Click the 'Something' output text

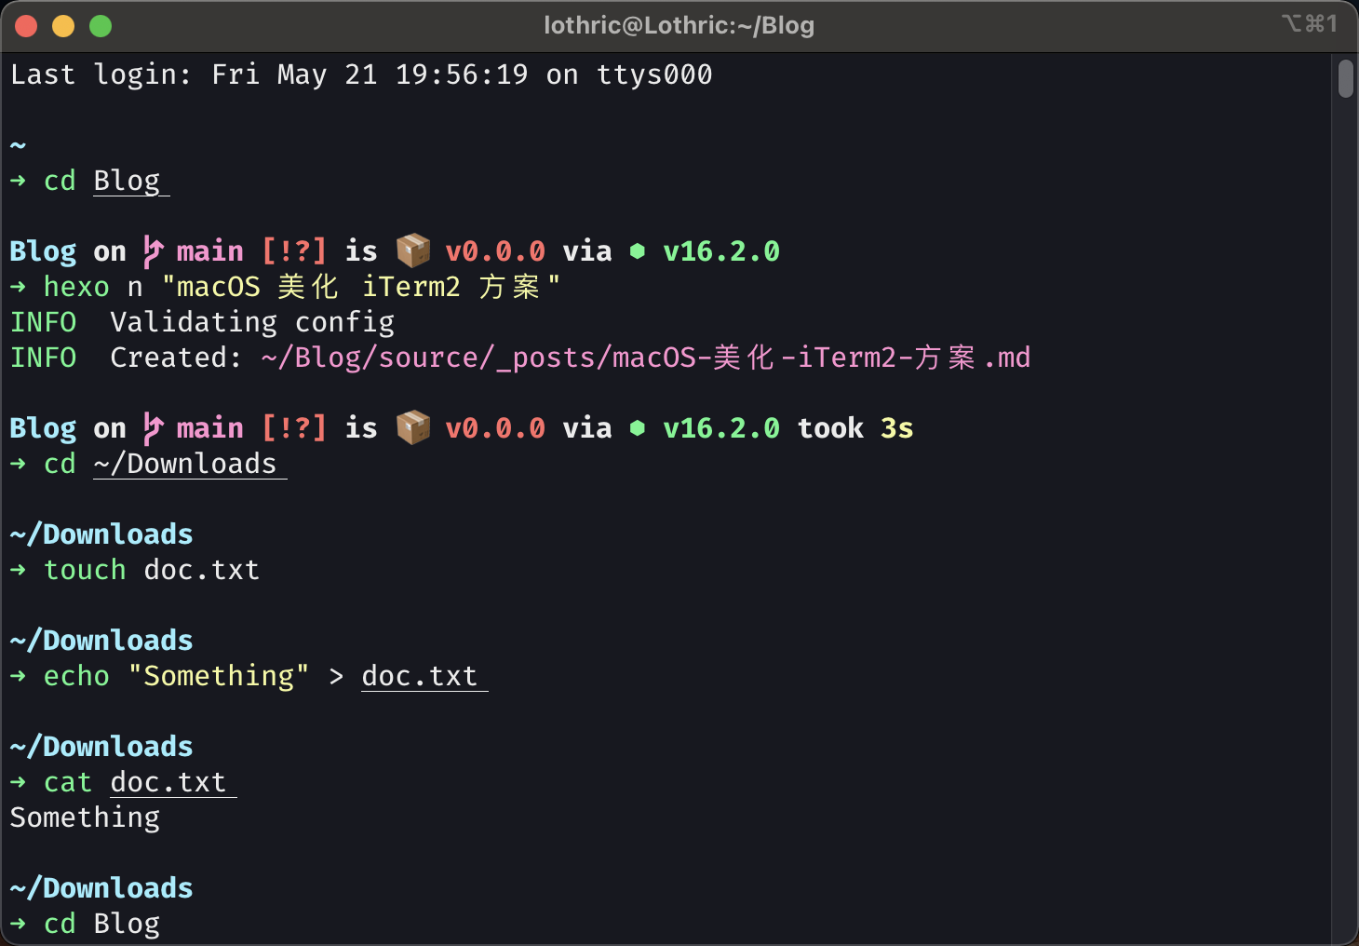tap(85, 818)
